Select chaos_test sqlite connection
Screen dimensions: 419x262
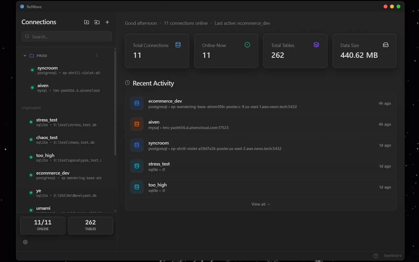coord(65,140)
